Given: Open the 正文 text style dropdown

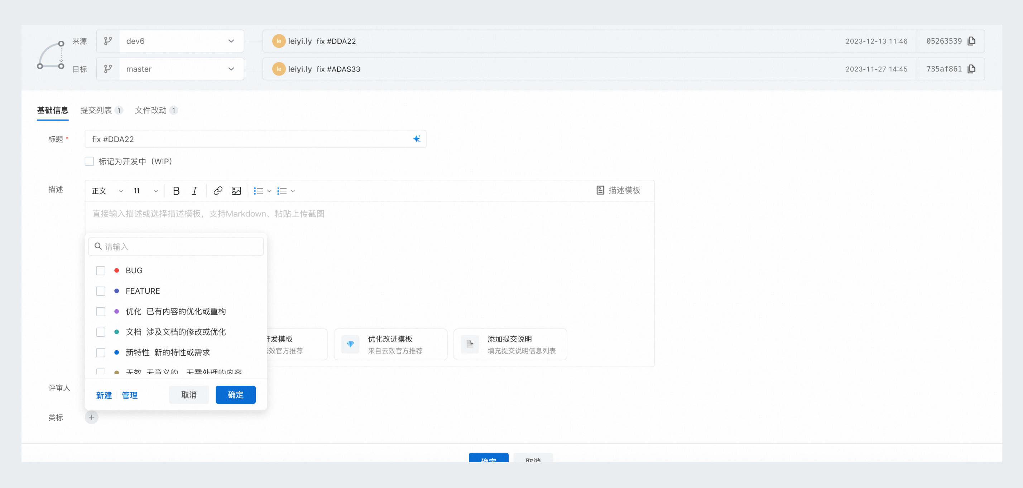Looking at the screenshot, I should [107, 191].
